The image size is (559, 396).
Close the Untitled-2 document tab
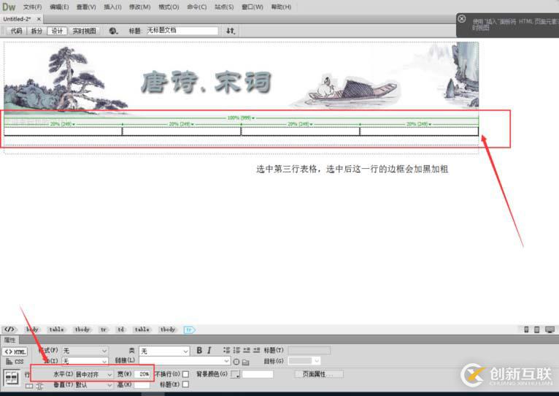point(39,19)
